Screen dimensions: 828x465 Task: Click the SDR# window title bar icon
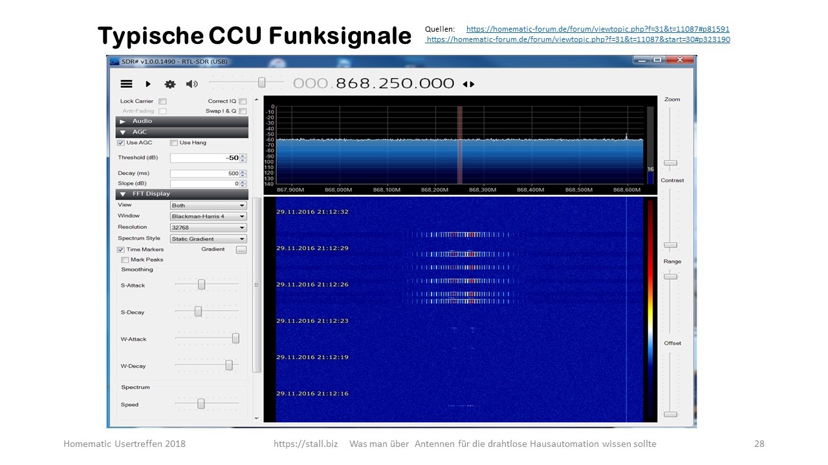point(114,62)
